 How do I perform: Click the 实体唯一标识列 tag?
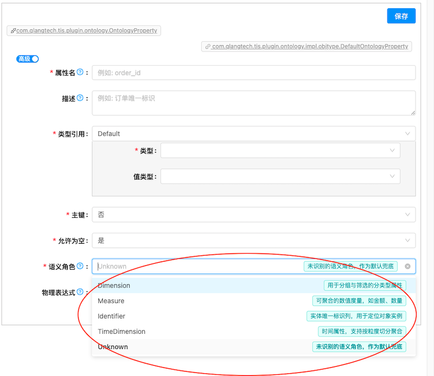coord(356,316)
